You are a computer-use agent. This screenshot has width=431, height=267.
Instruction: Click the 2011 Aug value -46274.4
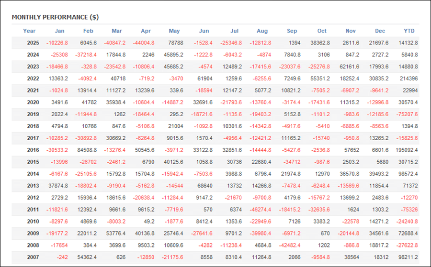260,210
